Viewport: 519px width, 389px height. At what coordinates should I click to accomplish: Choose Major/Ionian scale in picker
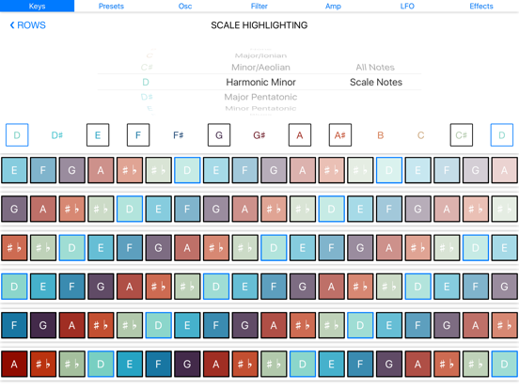[x=260, y=55]
